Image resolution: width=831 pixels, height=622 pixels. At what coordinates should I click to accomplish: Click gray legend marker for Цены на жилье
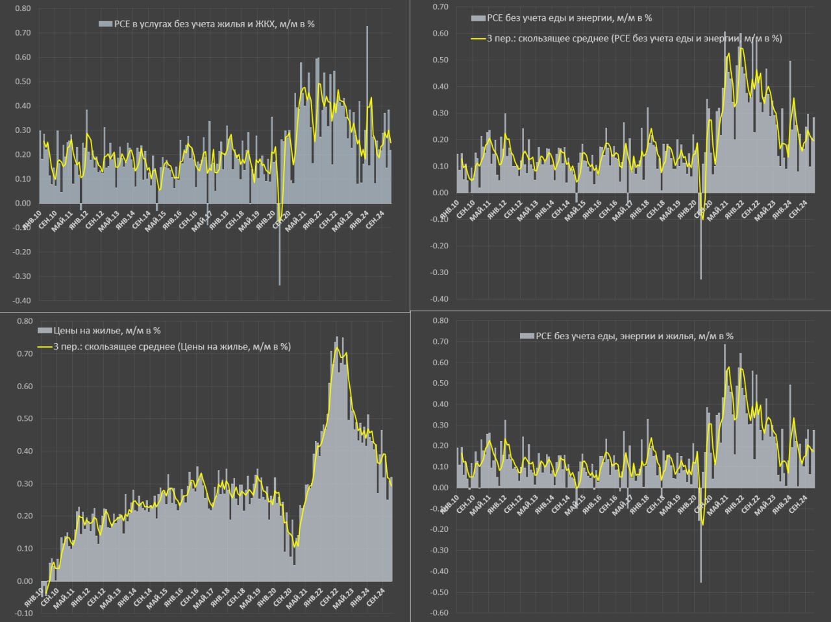click(x=45, y=330)
